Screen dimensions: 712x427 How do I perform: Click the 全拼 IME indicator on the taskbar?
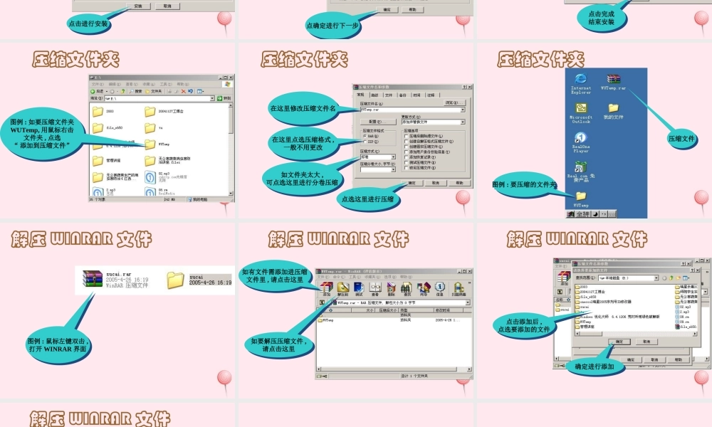pos(582,214)
